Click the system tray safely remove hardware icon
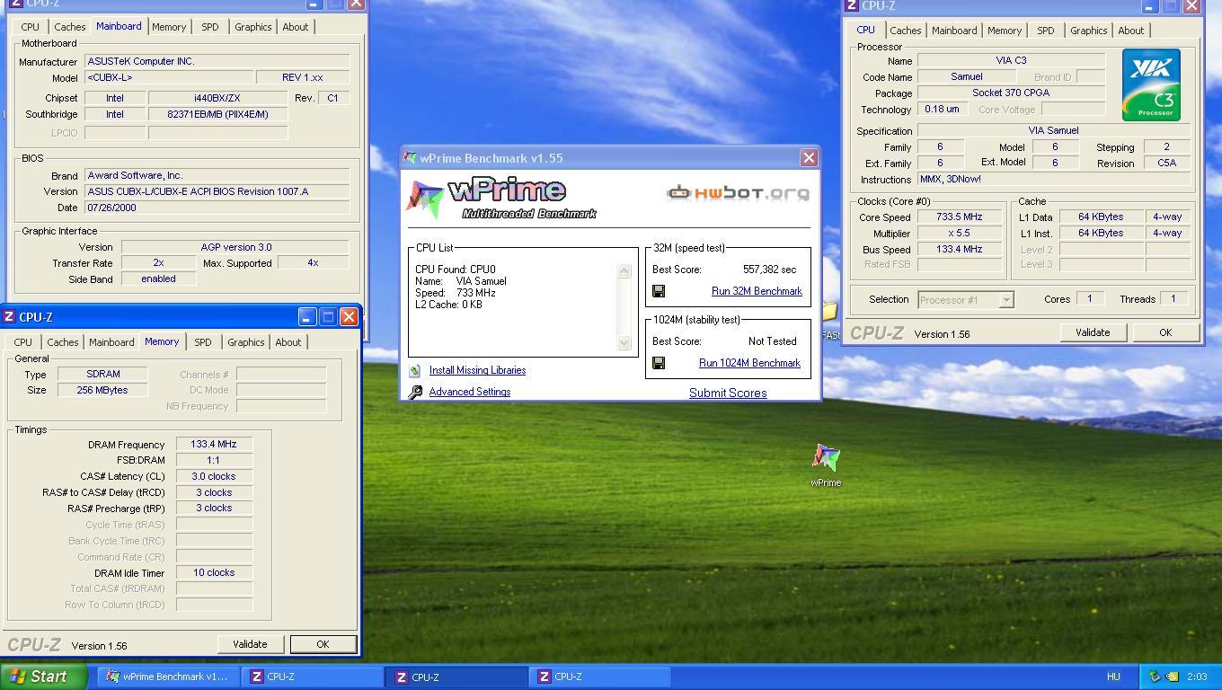1222x690 pixels. tap(1154, 677)
